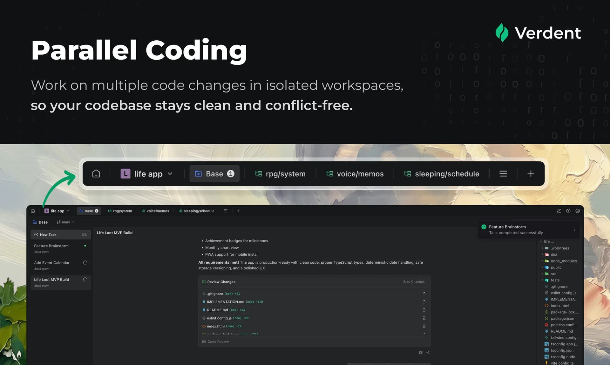The height and width of the screenshot is (365, 610).
Task: Open the main branch selector dropdown
Action: 65,222
